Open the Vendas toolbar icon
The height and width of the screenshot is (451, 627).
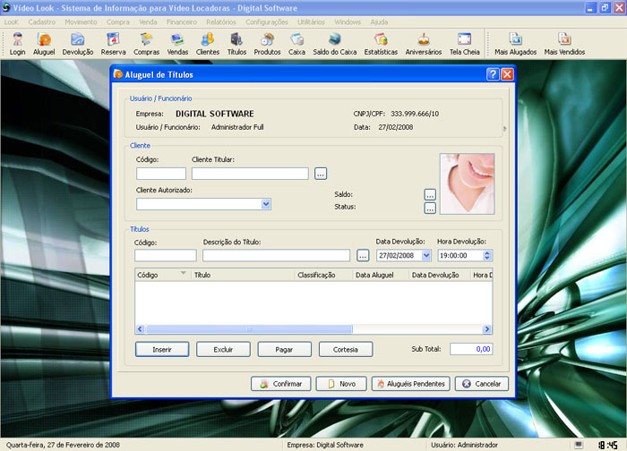177,44
